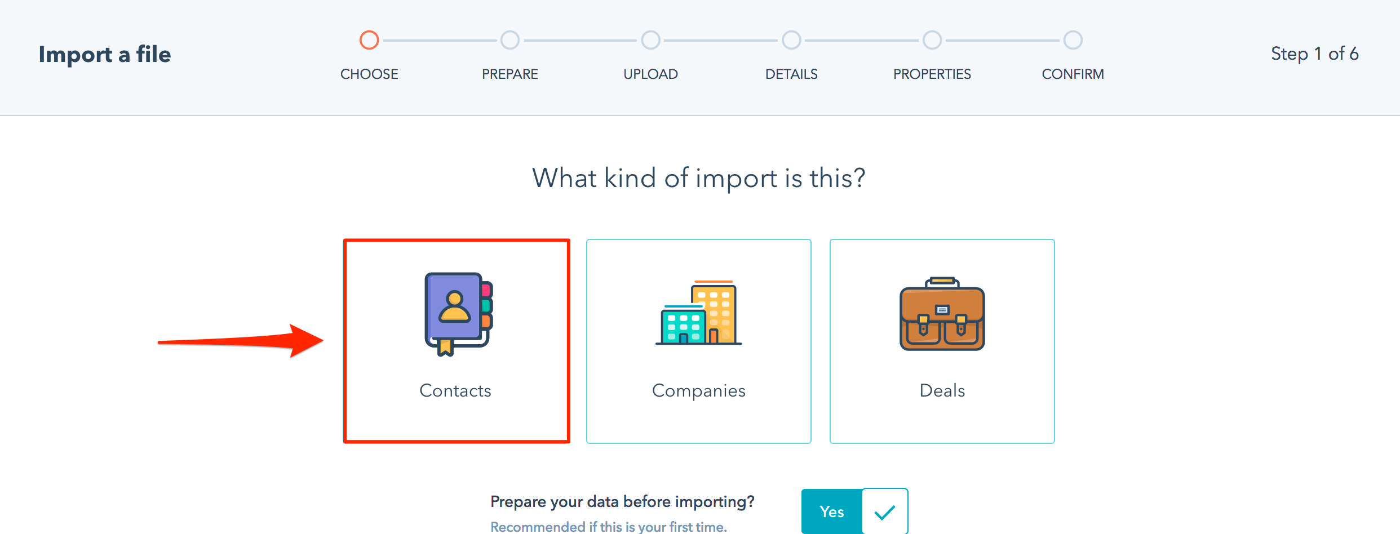Viewport: 1400px width, 534px height.
Task: Click the Import a file heading
Action: coord(105,55)
